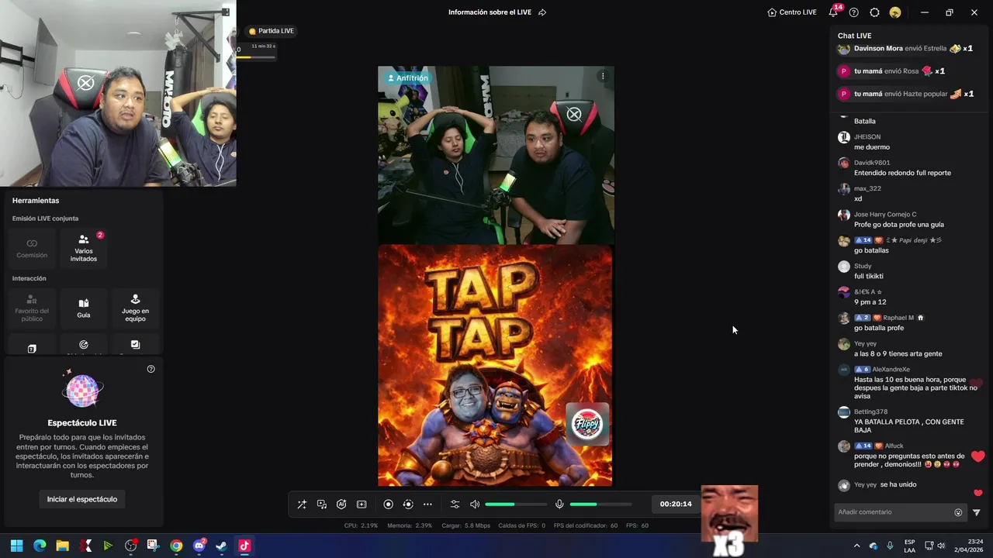The width and height of the screenshot is (993, 558).
Task: Open Centro LIVE
Action: point(792,12)
